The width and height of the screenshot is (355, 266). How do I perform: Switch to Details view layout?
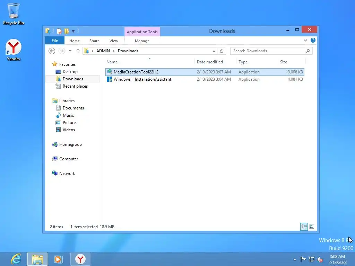click(304, 227)
